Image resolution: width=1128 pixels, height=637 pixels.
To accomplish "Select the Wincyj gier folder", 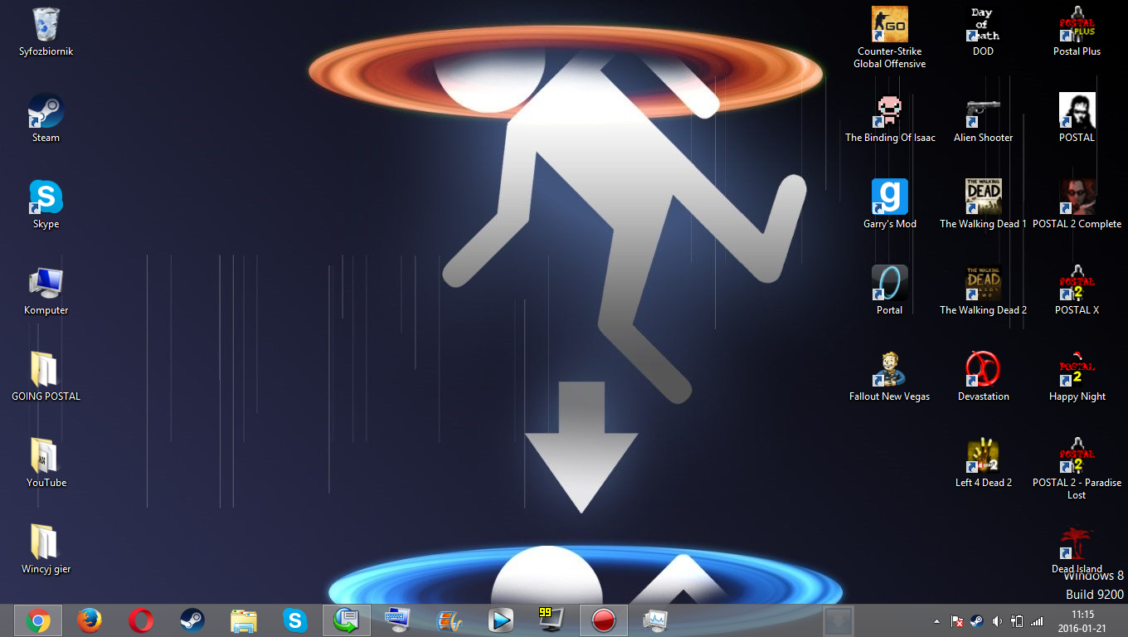I will [46, 549].
